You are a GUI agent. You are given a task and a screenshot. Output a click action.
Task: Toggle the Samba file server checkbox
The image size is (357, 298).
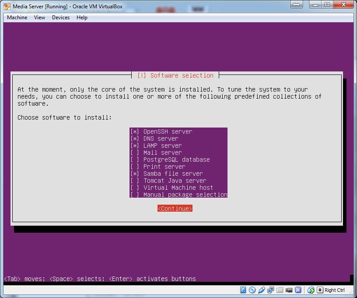click(x=135, y=174)
